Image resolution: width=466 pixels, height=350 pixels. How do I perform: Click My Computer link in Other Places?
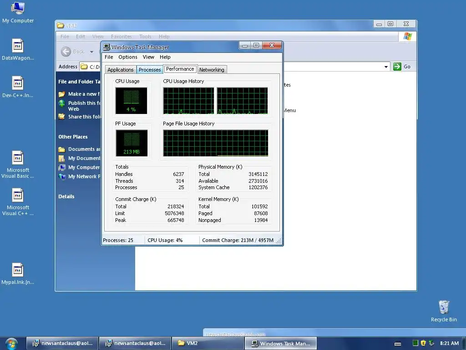click(x=84, y=168)
